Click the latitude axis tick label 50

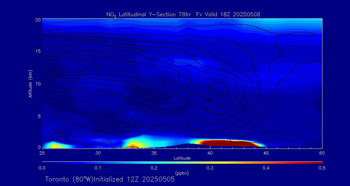click(x=322, y=153)
